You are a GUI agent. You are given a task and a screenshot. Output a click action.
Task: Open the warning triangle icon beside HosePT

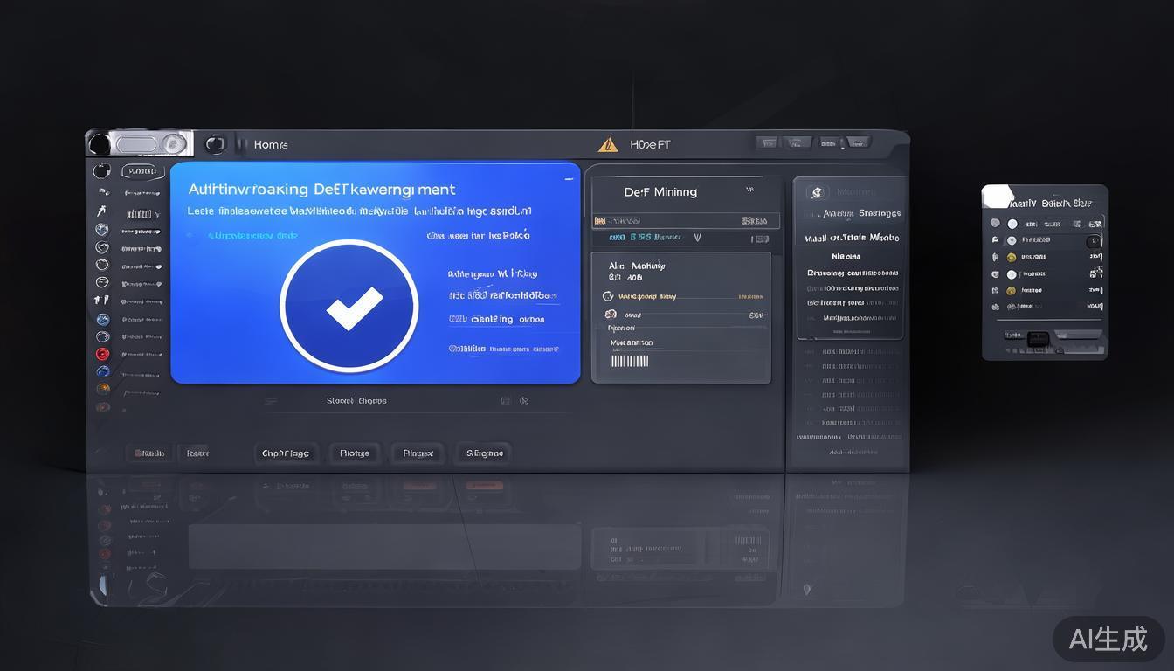click(x=608, y=144)
